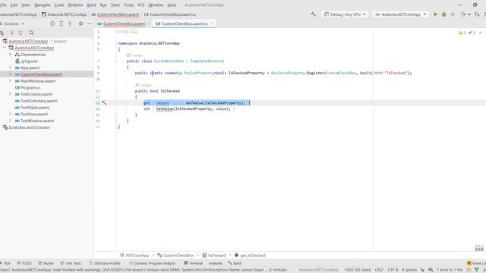Select TestStyles.axaml in Solution tree
The image size is (486, 273).
pos(35,108)
